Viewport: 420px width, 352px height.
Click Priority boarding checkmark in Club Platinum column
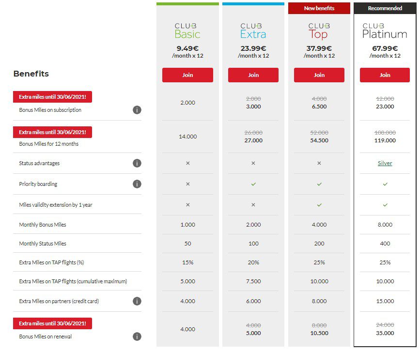pyautogui.click(x=385, y=184)
